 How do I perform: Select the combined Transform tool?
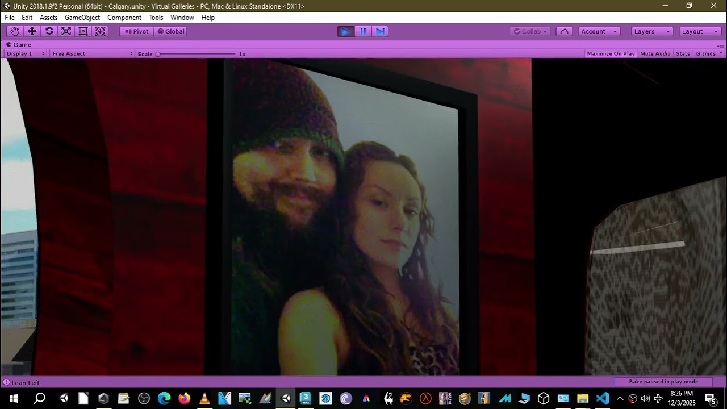100,31
